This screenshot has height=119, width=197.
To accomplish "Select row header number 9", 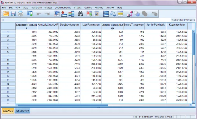I will [8, 64].
